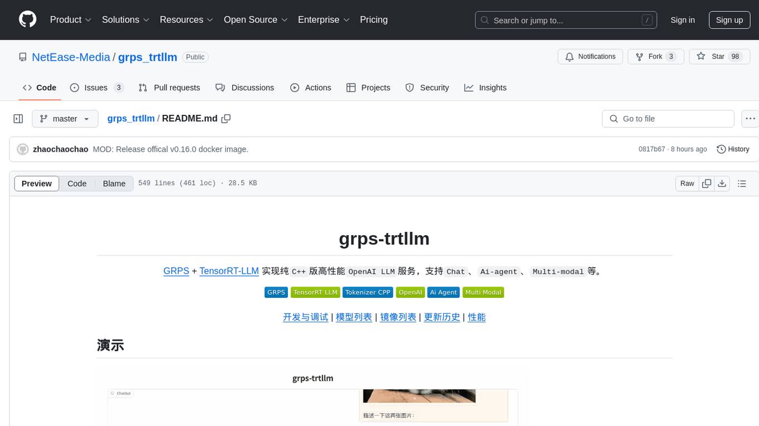Open the 更新历史 link
759x426 pixels.
442,317
